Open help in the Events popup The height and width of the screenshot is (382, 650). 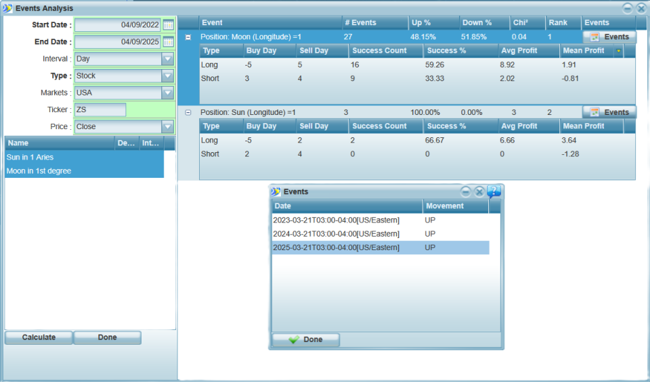click(x=494, y=191)
